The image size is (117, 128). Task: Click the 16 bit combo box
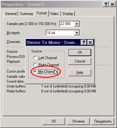(63, 33)
